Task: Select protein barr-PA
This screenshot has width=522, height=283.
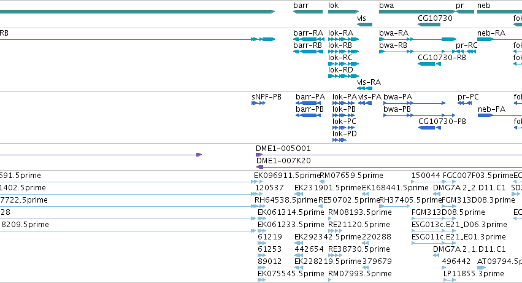Action: coord(309,103)
